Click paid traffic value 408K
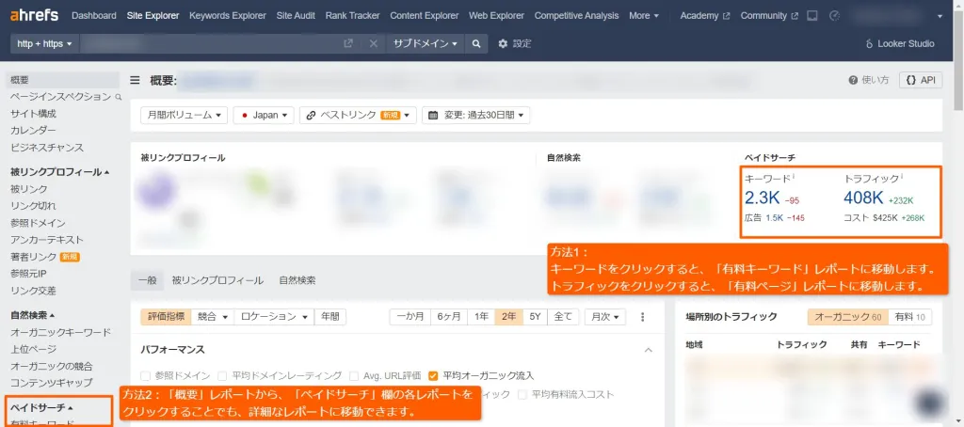The image size is (964, 427). click(x=863, y=198)
